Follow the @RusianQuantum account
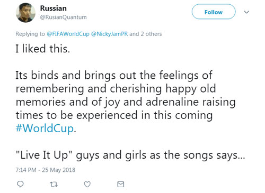The image size is (265, 193). (x=214, y=12)
